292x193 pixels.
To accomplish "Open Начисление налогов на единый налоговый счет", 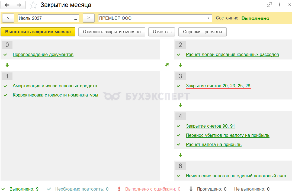I will pos(236,176).
